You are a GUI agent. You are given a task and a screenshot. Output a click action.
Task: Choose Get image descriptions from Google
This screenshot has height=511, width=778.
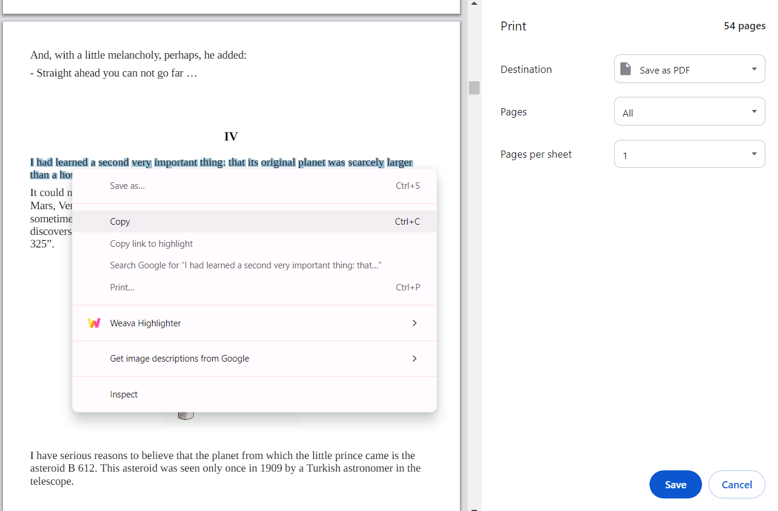click(179, 359)
